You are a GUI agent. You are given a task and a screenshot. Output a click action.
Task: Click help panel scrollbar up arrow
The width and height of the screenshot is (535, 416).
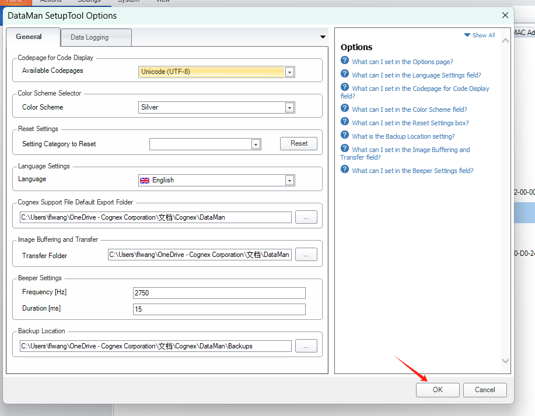[505, 41]
